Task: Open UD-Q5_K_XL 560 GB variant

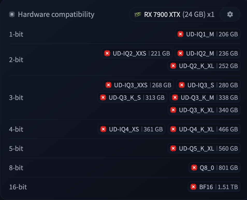Action: pos(204,149)
